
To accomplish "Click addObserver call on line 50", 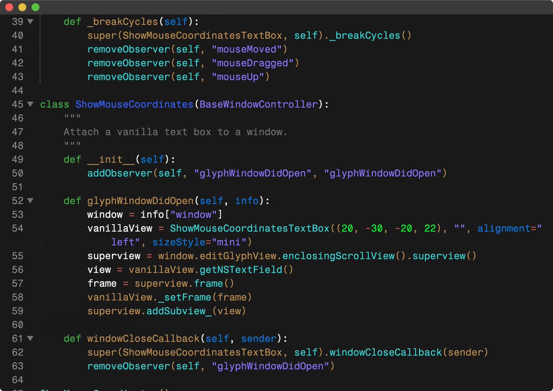I will [120, 173].
